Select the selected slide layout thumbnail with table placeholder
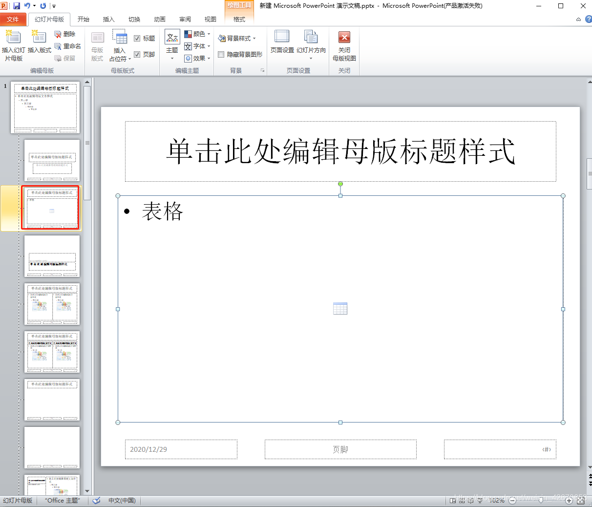Image resolution: width=592 pixels, height=507 pixels. pos(51,208)
